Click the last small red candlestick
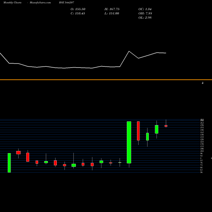This screenshot has height=212, width=212. click(166, 126)
